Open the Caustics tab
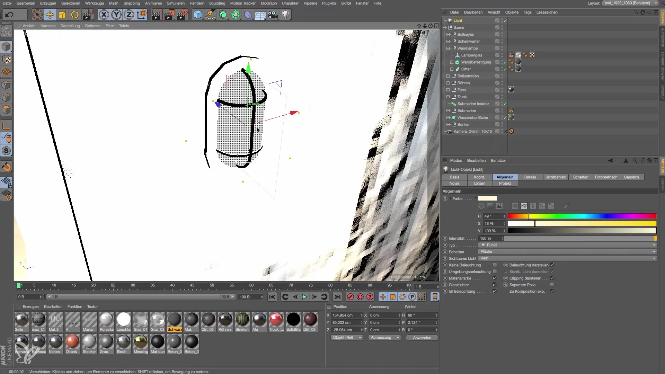665x374 pixels. [631, 177]
